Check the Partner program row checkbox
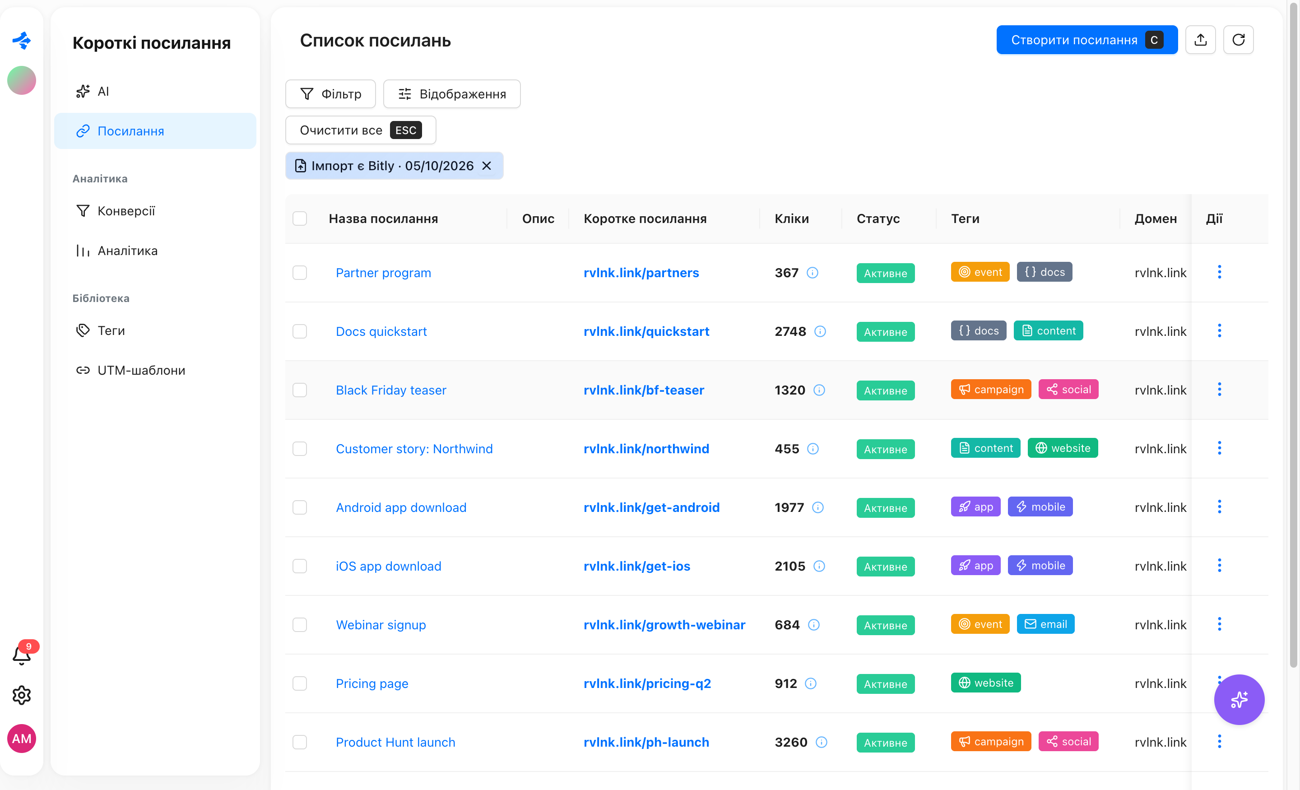This screenshot has height=790, width=1300. click(300, 273)
